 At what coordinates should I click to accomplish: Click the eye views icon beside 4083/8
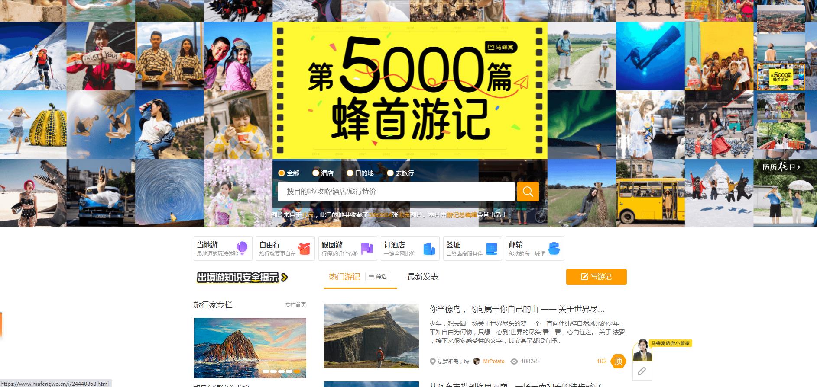(514, 361)
